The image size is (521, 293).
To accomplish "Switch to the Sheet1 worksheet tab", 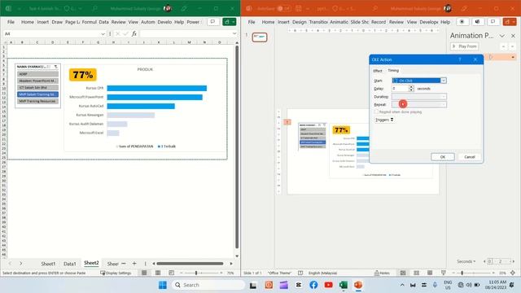I will [x=48, y=264].
